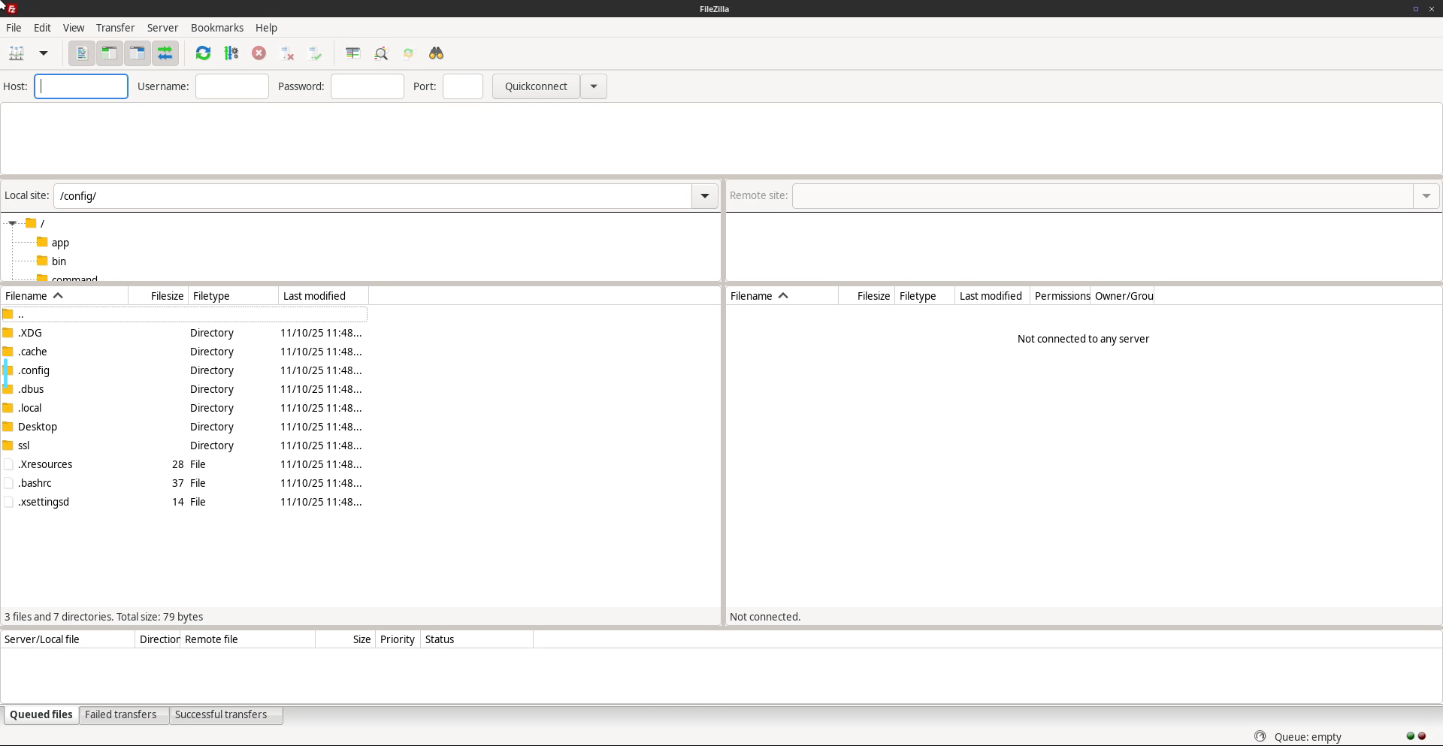1443x746 pixels.
Task: Toggle directory comparison magnifier icon
Action: 381,53
